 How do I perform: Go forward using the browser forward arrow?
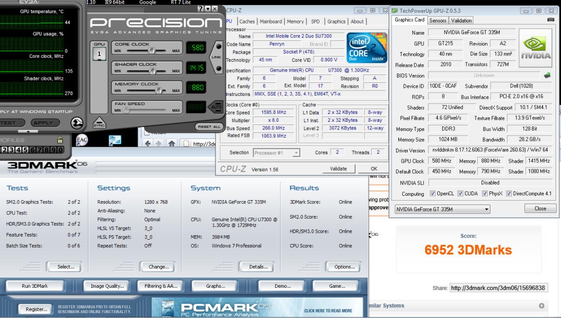pyautogui.click(x=158, y=144)
